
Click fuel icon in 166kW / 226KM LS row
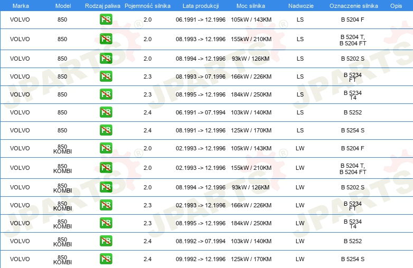(106, 76)
